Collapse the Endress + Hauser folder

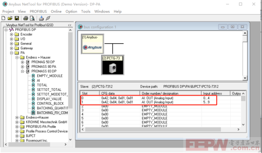(17, 58)
